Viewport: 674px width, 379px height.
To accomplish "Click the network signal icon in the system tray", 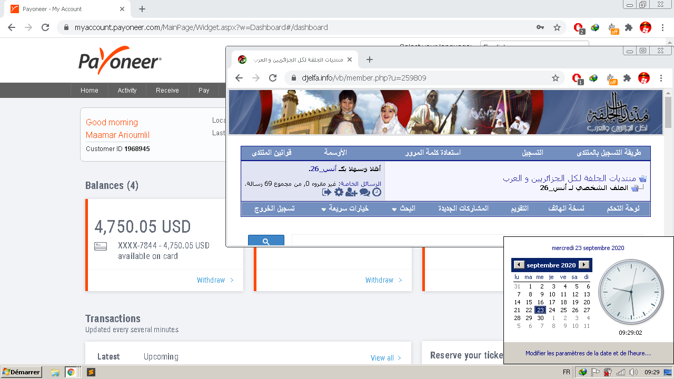I will tap(621, 372).
